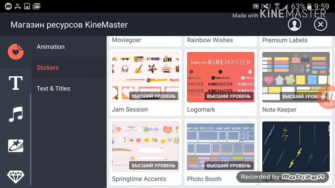
Task: Click the Photo Booth title text
Action: click(x=204, y=179)
